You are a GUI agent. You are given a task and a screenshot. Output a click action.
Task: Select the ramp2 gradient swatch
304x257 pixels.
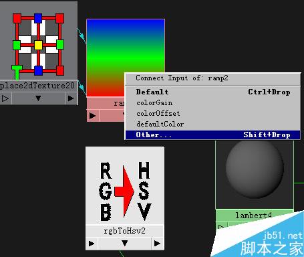point(126,58)
